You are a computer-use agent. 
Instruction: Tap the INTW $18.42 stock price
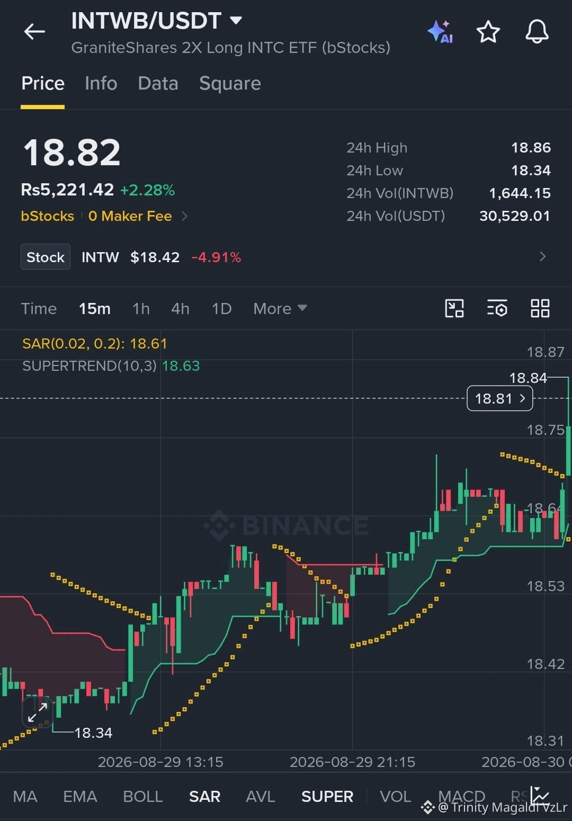click(x=155, y=257)
